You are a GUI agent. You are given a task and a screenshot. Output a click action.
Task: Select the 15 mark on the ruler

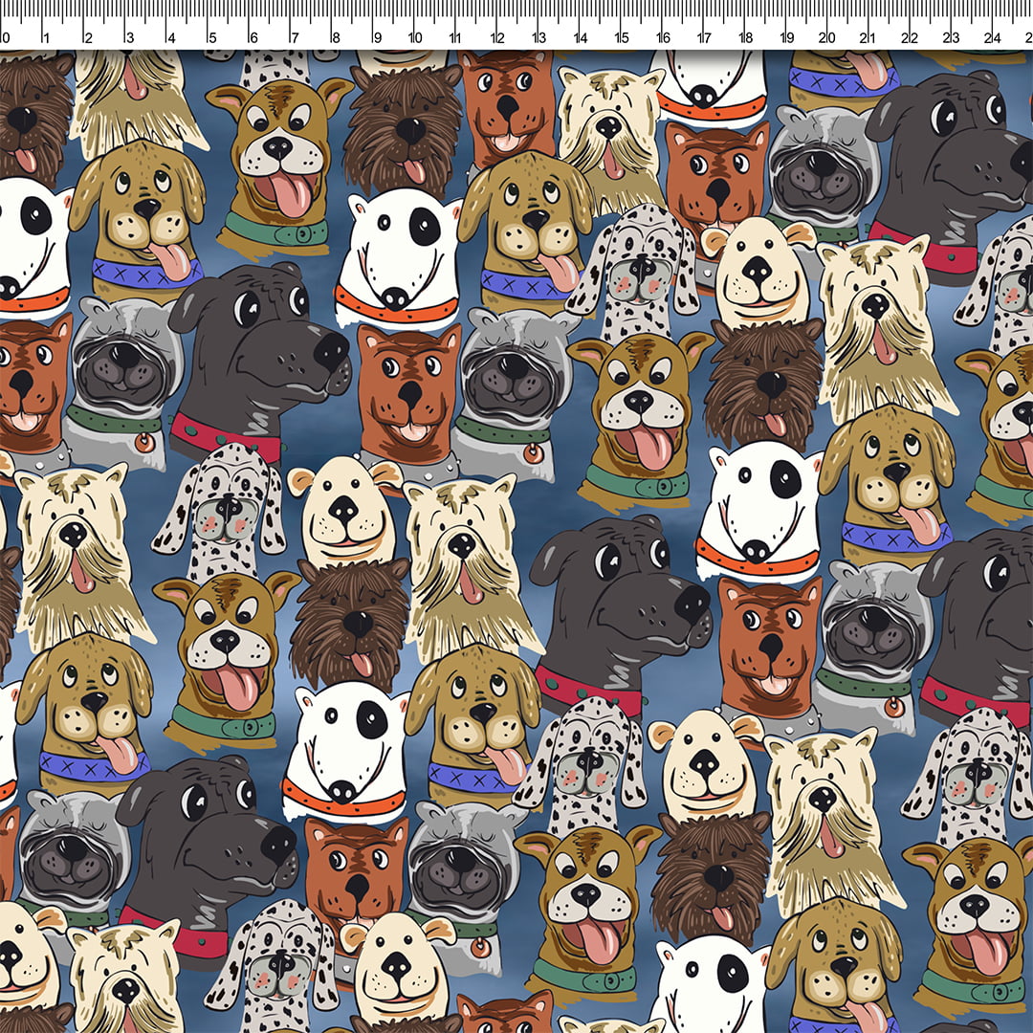(622, 37)
